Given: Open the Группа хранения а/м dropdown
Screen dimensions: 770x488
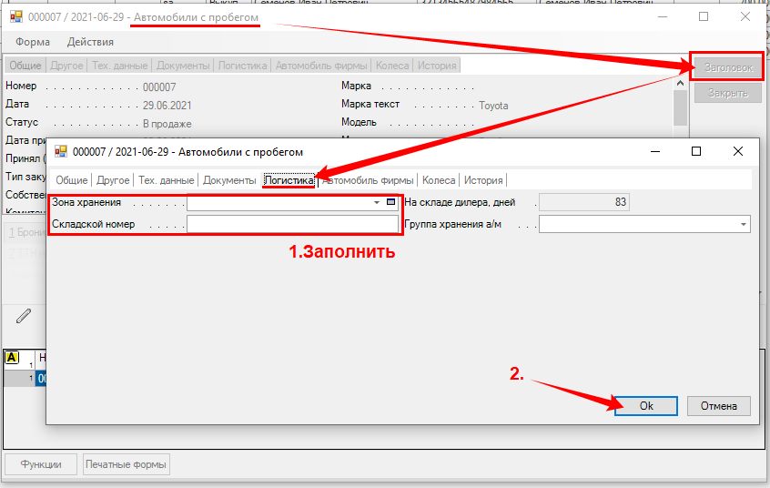Looking at the screenshot, I should (743, 224).
